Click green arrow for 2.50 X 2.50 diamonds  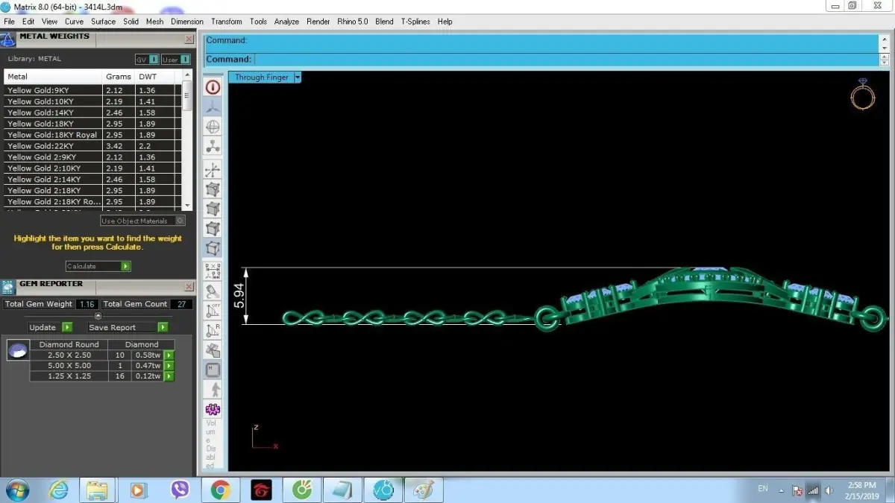tap(169, 355)
